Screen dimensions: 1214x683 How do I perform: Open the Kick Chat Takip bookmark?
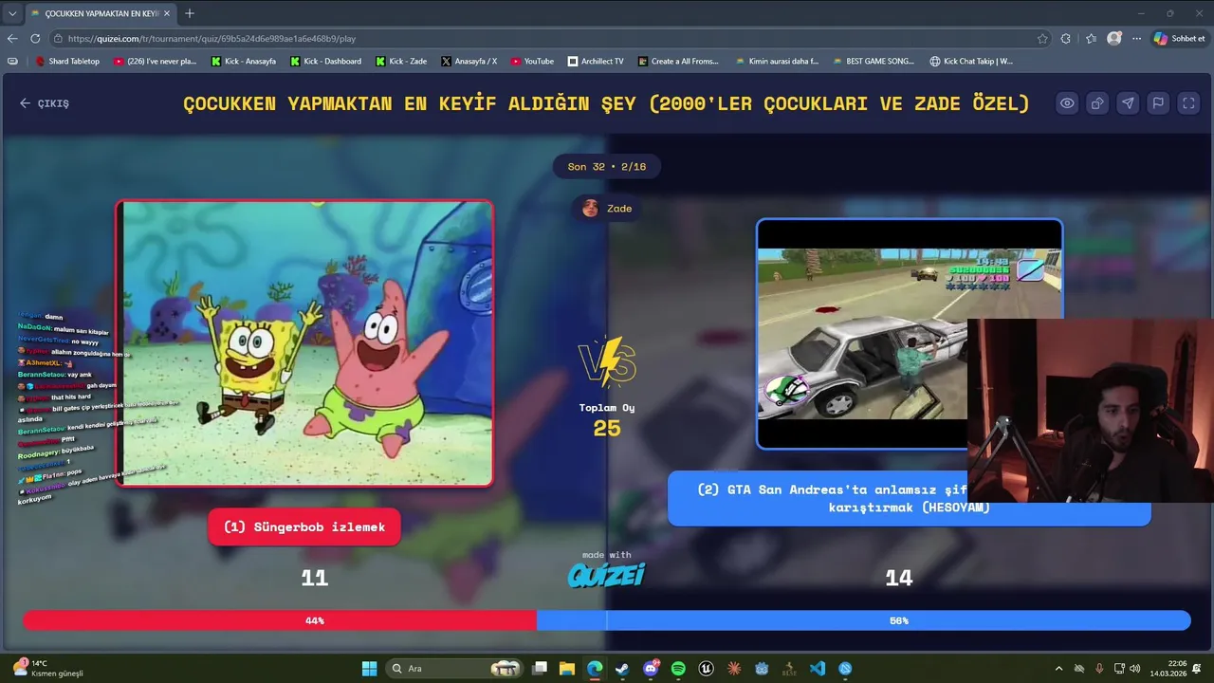coord(971,61)
